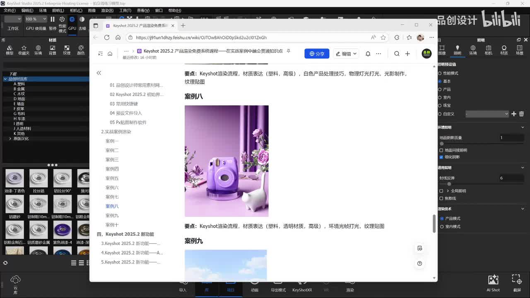The width and height of the screenshot is (530, 298).
Task: Collapse the 品创材质库 tree folder
Action: 5,79
